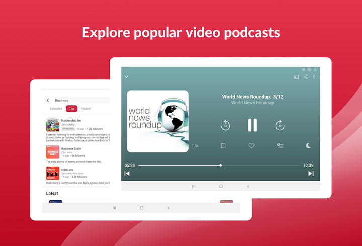362x246 pixels.
Task: Change the 1.0x playback speed
Action: (x=195, y=146)
